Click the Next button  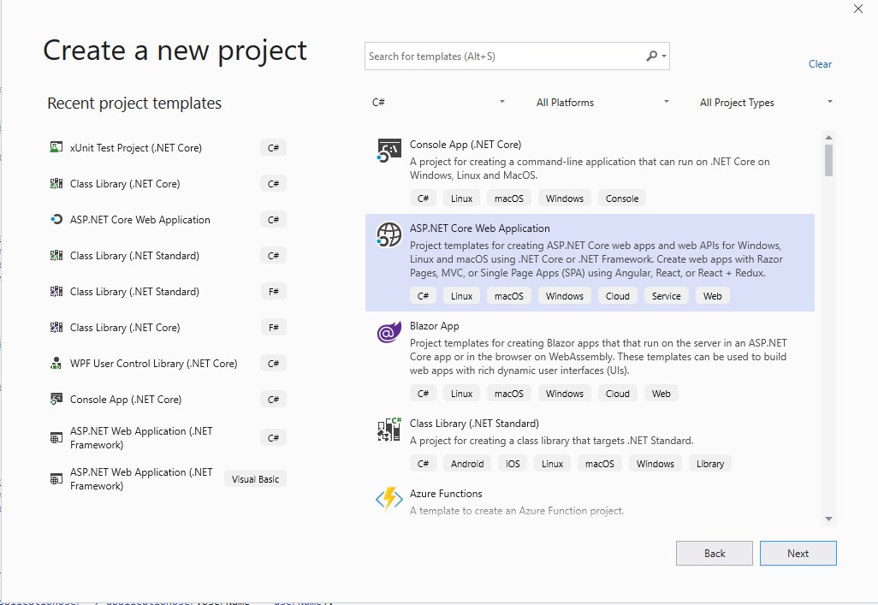(798, 553)
